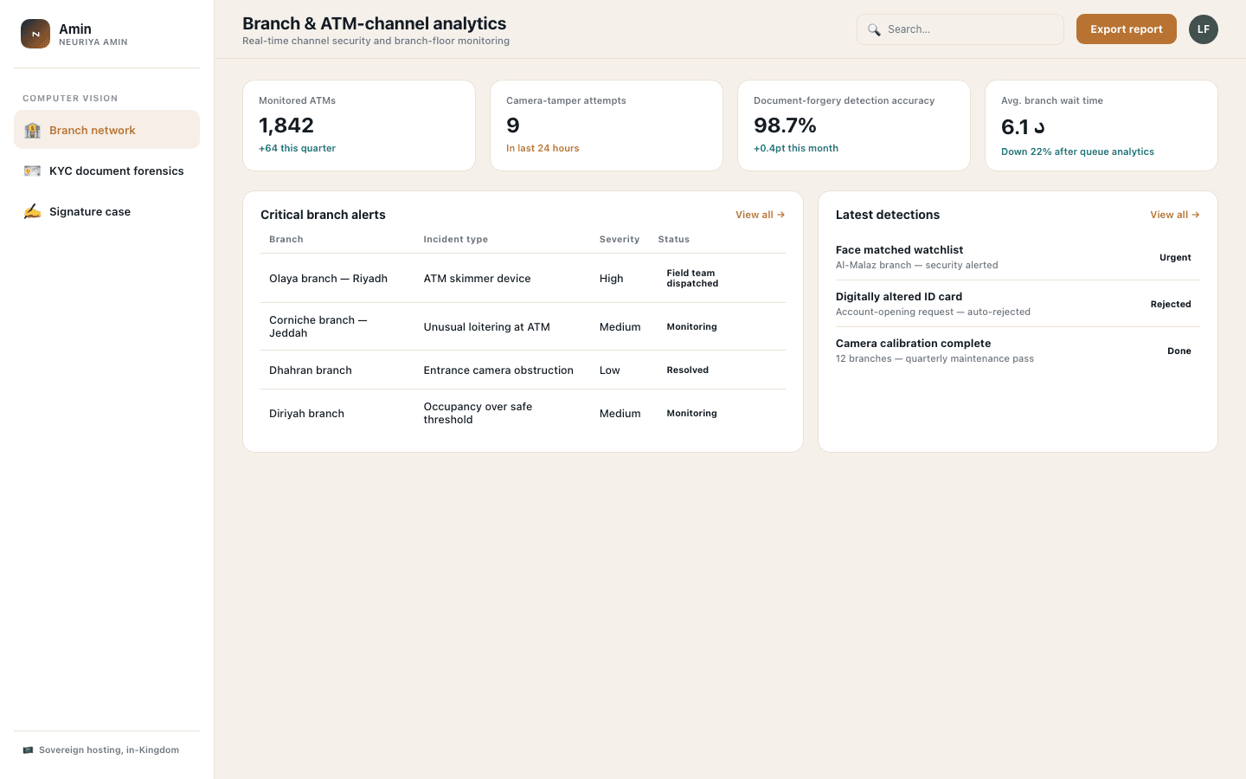Click the Severity column header
Screen dimensions: 1246x779
coord(620,239)
